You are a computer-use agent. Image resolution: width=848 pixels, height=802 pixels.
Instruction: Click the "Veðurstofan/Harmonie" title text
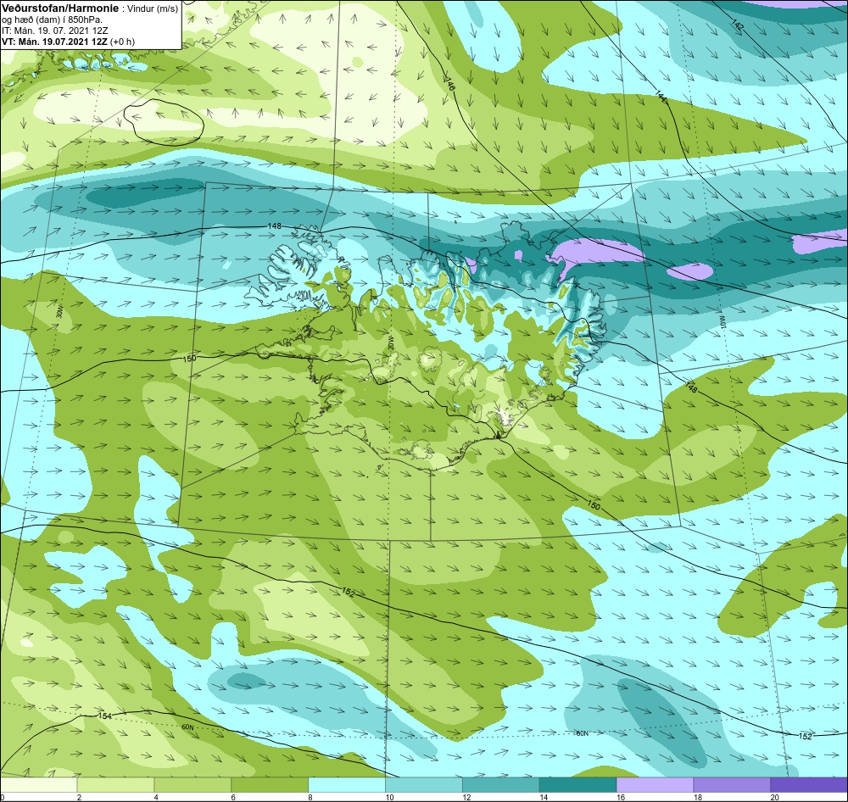click(x=60, y=9)
